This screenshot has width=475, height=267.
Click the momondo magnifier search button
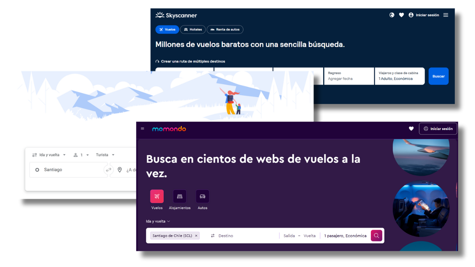click(x=376, y=235)
